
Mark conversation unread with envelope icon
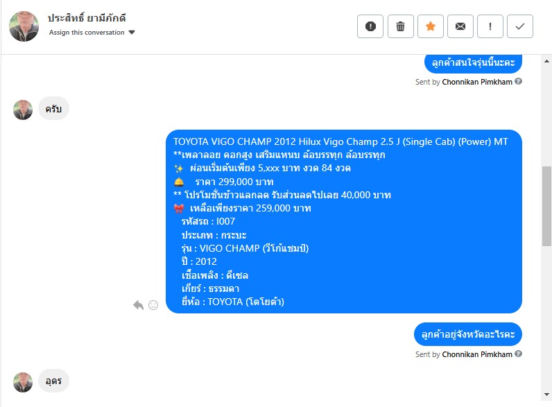coord(460,26)
